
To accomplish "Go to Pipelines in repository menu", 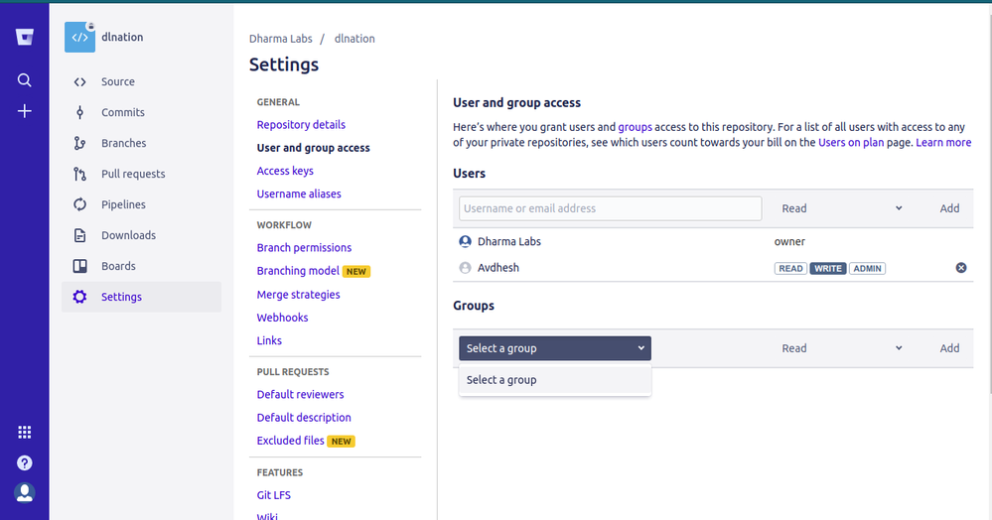I will (x=123, y=204).
